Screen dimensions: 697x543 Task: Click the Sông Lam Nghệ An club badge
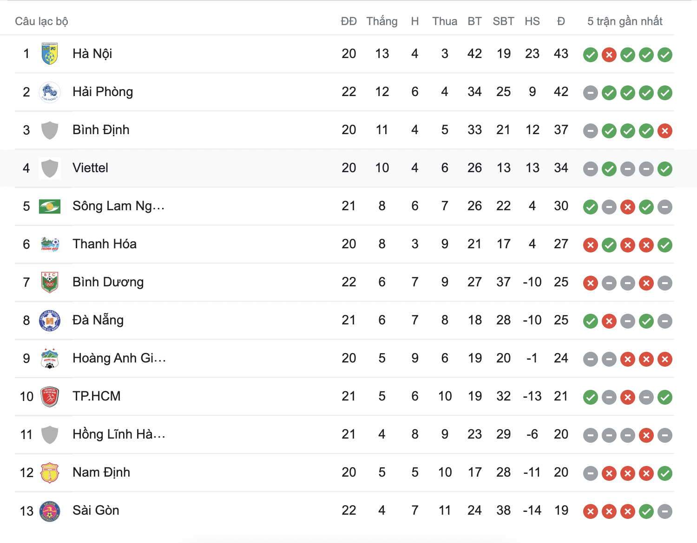[x=50, y=206]
